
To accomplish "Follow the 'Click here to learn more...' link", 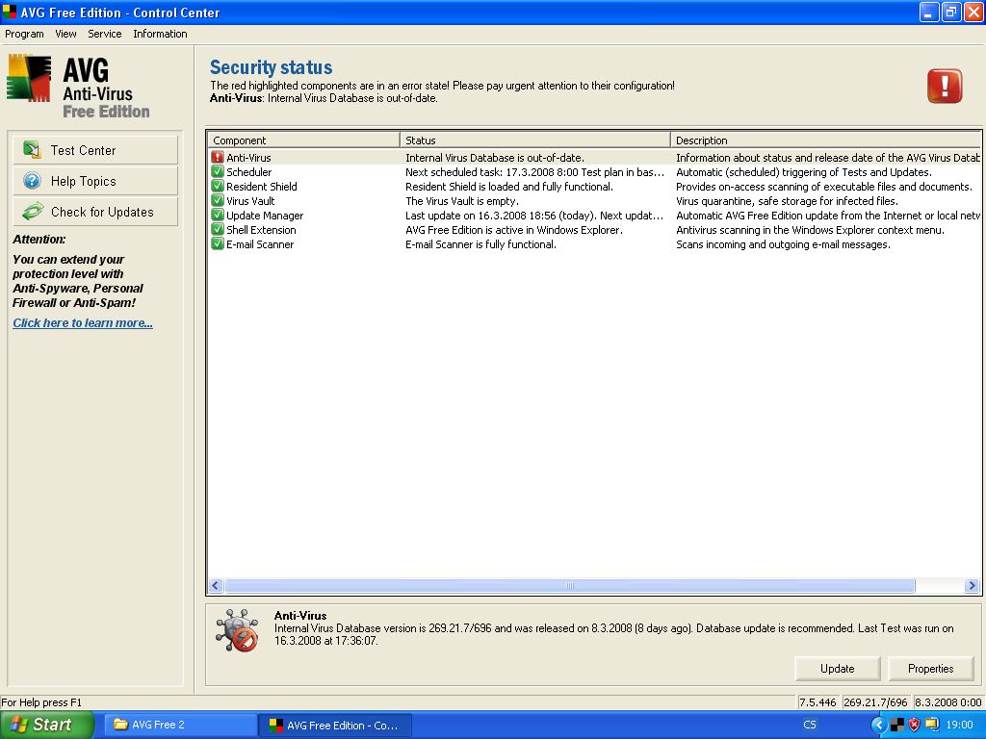I will tap(83, 323).
